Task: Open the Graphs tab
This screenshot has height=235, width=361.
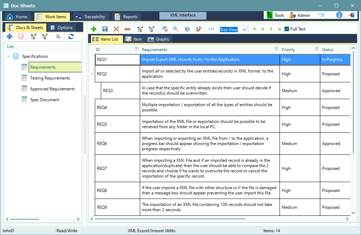Action: pos(159,39)
